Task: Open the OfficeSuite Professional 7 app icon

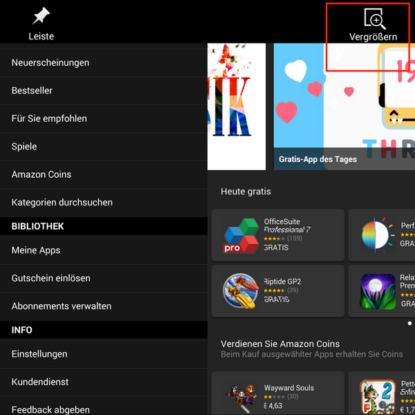Action: [x=241, y=235]
